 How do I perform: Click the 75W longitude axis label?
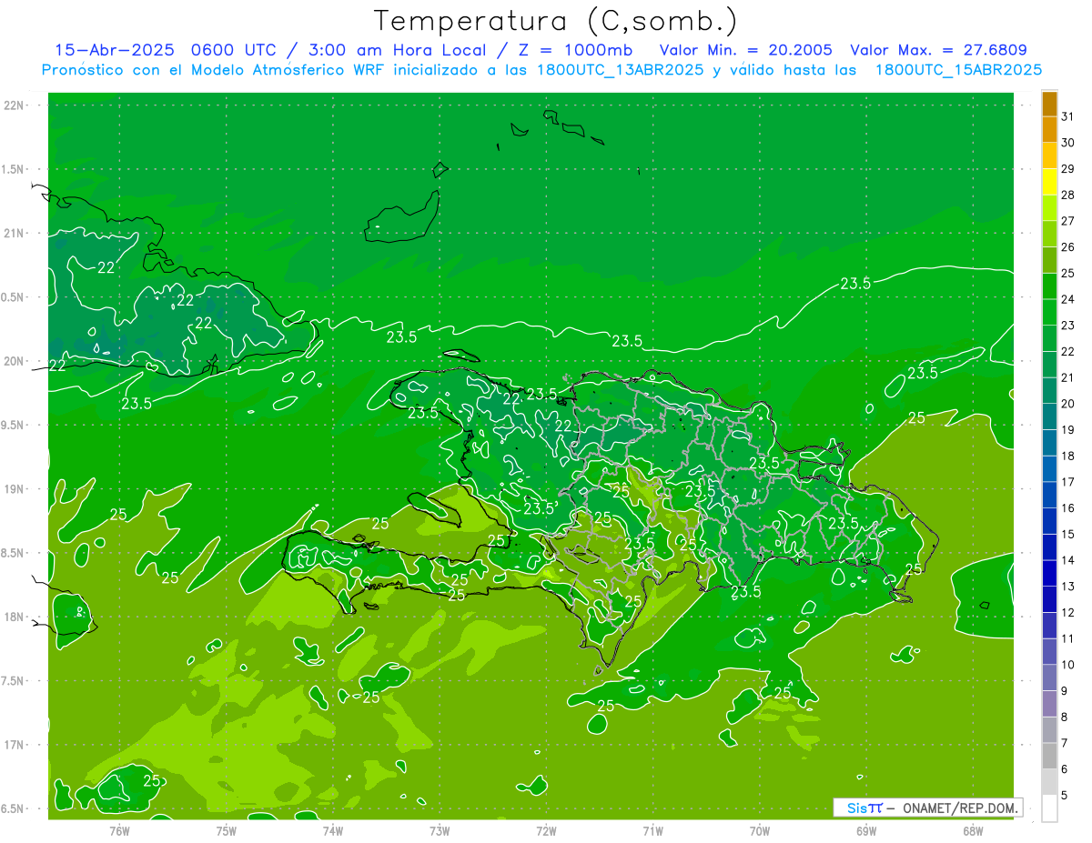point(226,830)
